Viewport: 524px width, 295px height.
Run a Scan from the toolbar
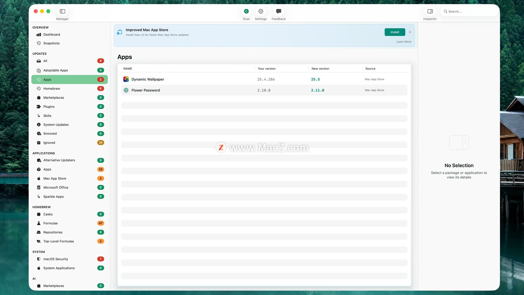coord(246,11)
